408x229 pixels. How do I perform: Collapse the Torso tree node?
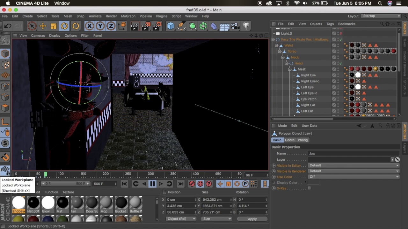(x=280, y=52)
